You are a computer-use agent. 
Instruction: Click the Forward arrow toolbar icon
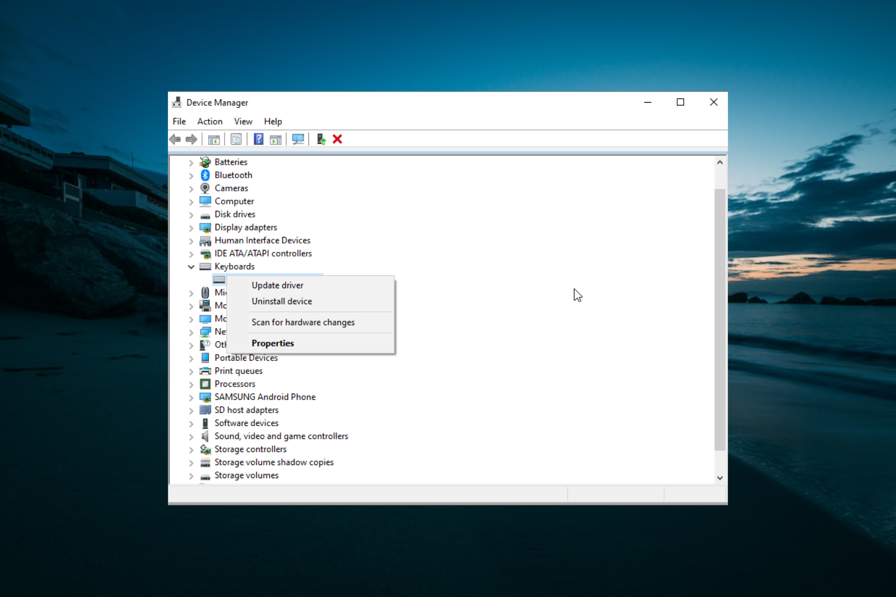191,139
